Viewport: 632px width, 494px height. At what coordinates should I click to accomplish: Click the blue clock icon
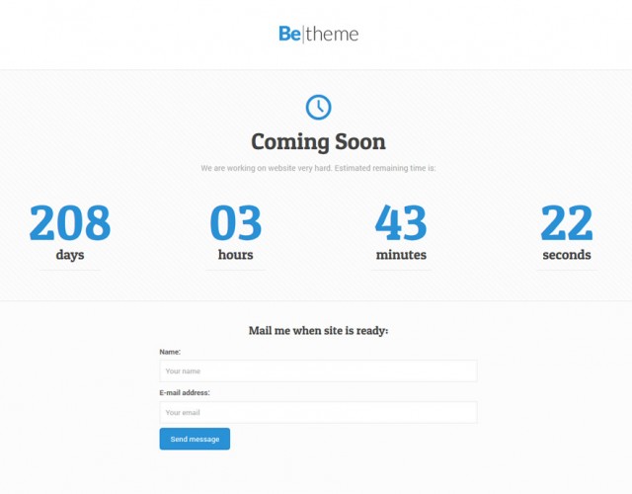(318, 107)
